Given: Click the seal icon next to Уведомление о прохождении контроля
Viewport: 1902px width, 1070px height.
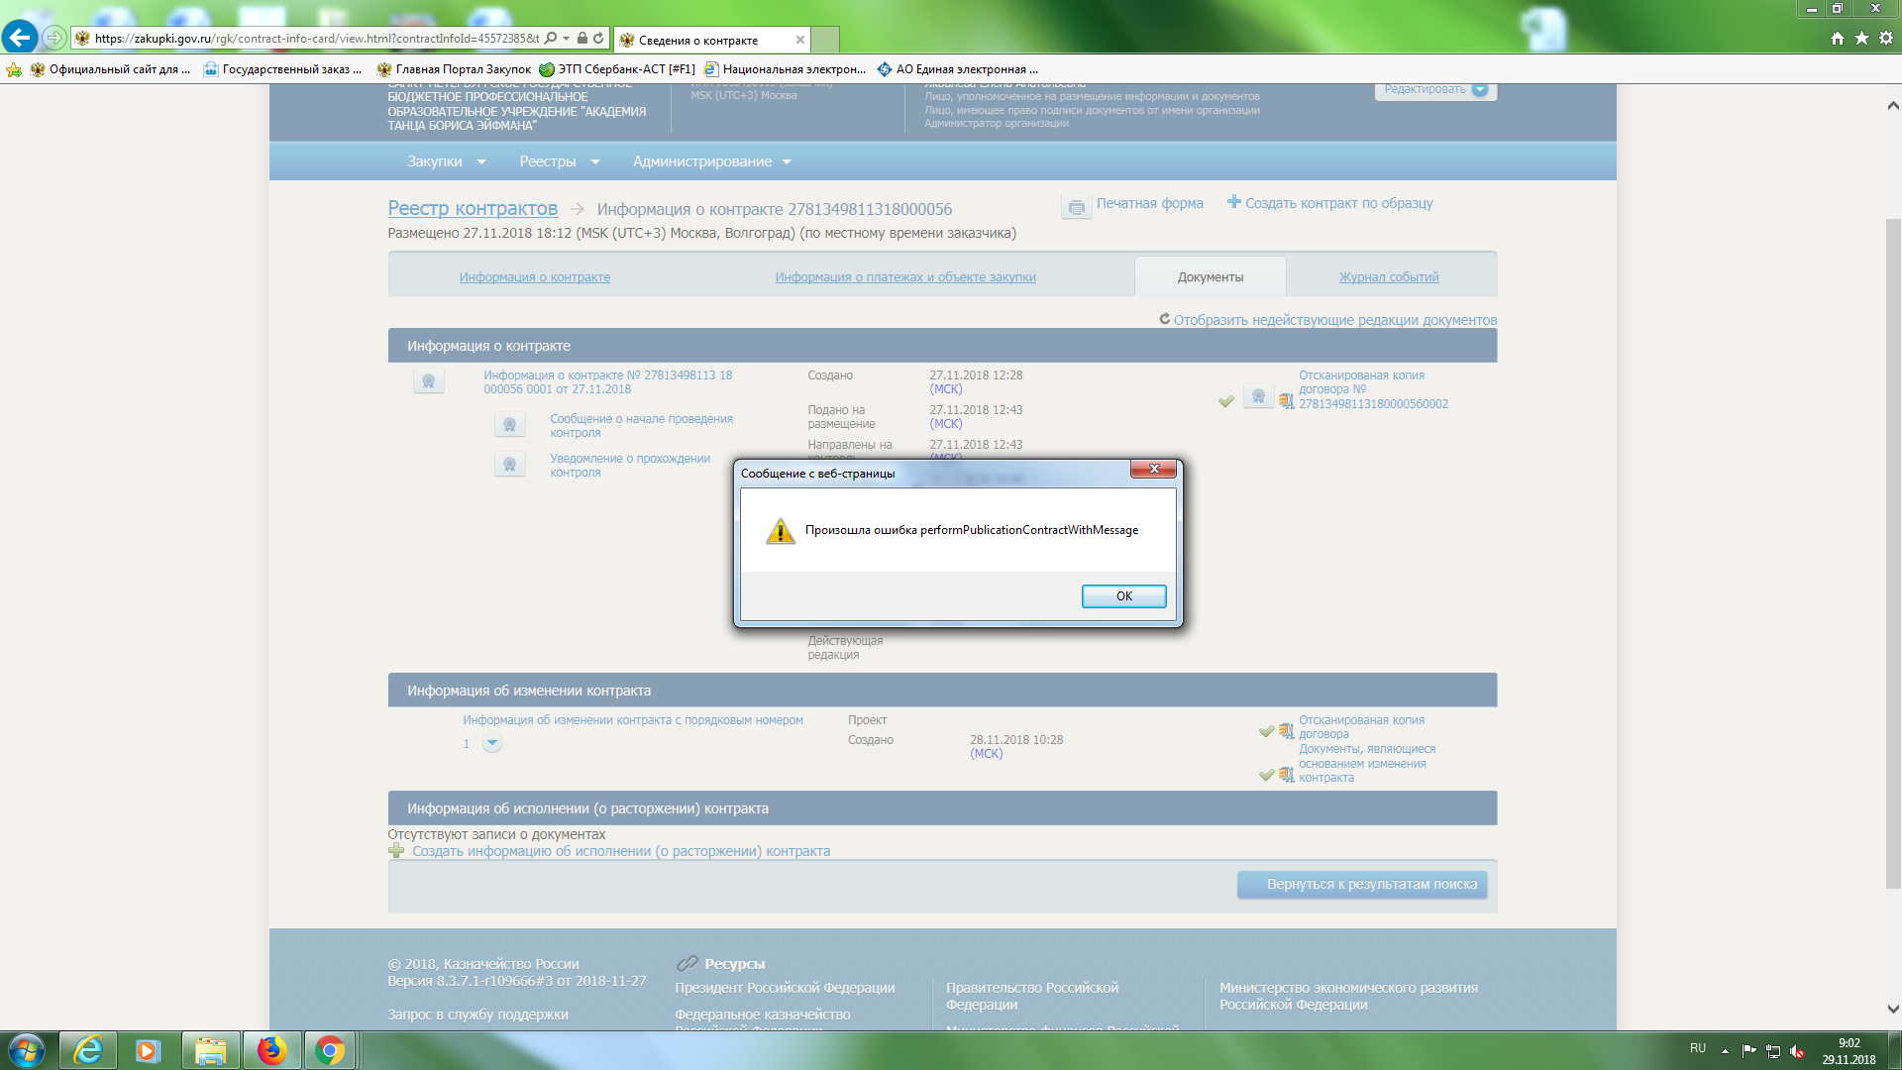Looking at the screenshot, I should click(509, 465).
